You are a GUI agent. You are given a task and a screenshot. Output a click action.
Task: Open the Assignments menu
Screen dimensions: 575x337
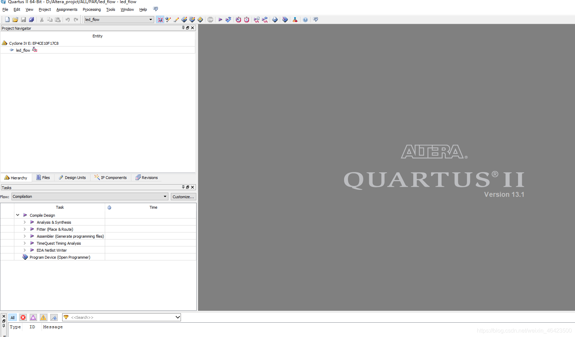(x=67, y=9)
